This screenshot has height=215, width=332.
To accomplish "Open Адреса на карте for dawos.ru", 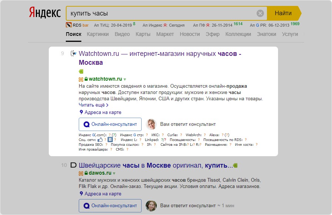I will [x=103, y=194].
